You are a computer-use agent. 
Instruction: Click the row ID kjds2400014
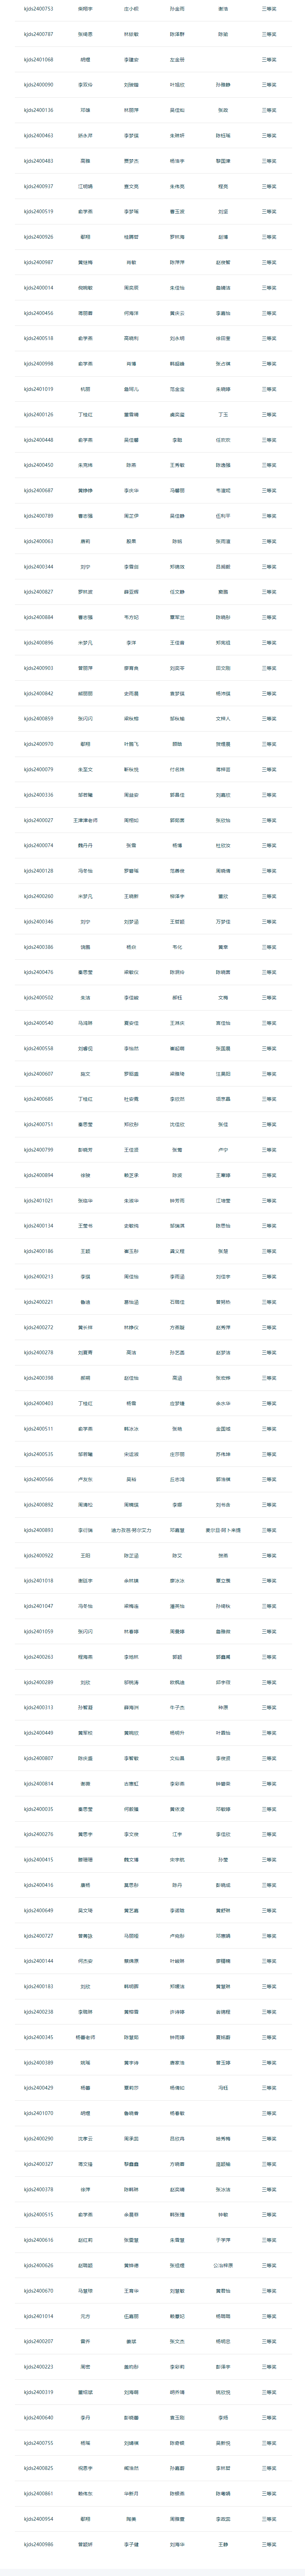tap(38, 288)
